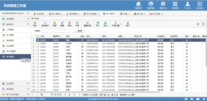207x101 pixels.
Task: Switch to tile view icon
Action: (203, 24)
